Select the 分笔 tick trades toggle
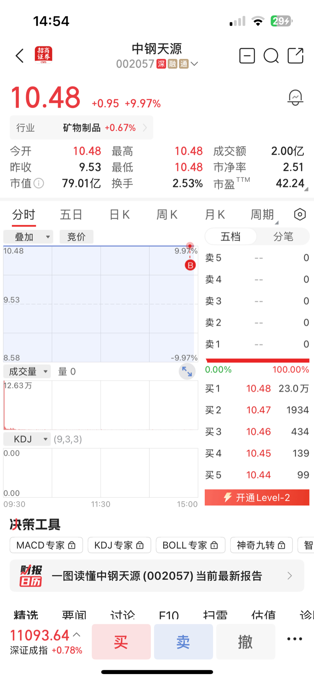 coord(283,236)
